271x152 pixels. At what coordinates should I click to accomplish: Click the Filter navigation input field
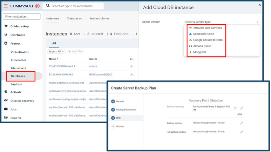22,17
